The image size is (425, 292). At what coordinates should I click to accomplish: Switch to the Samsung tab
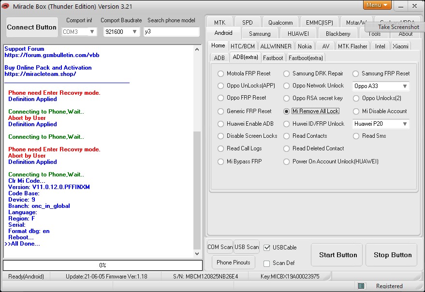point(260,34)
